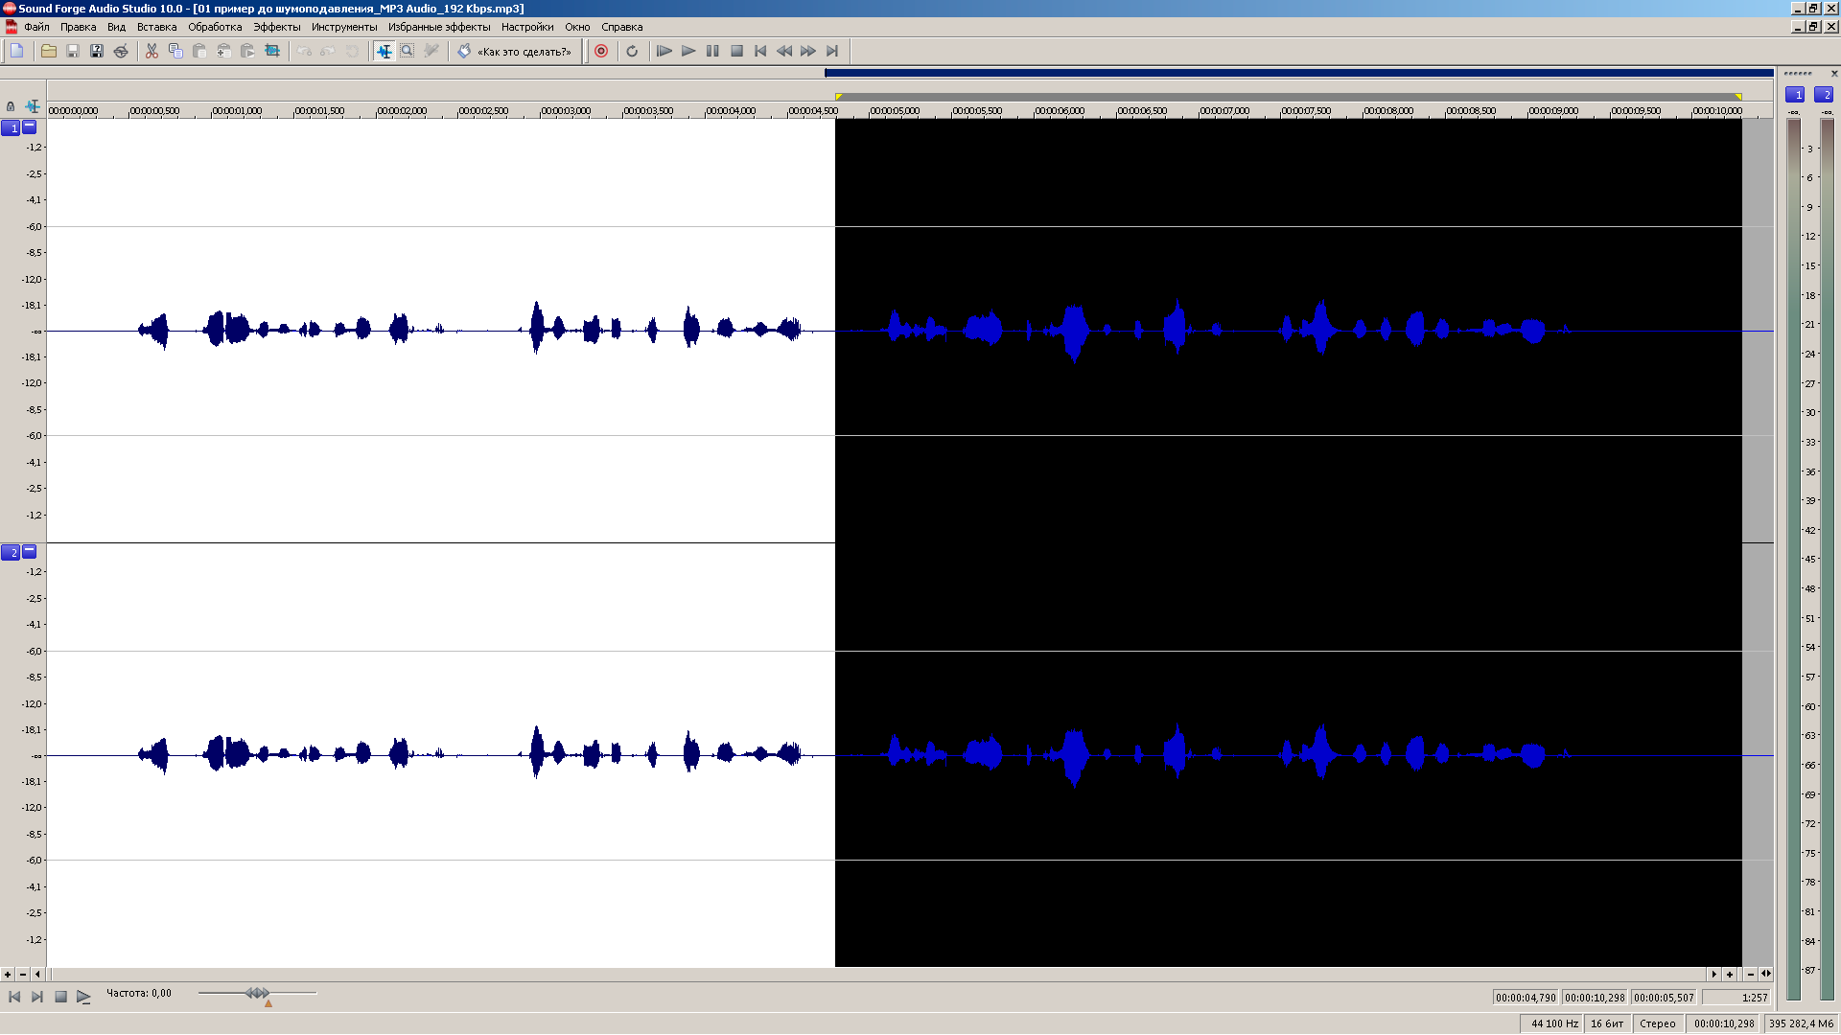1841x1035 pixels.
Task: Click Go to Start in the window's lower transport
Action: (x=14, y=997)
